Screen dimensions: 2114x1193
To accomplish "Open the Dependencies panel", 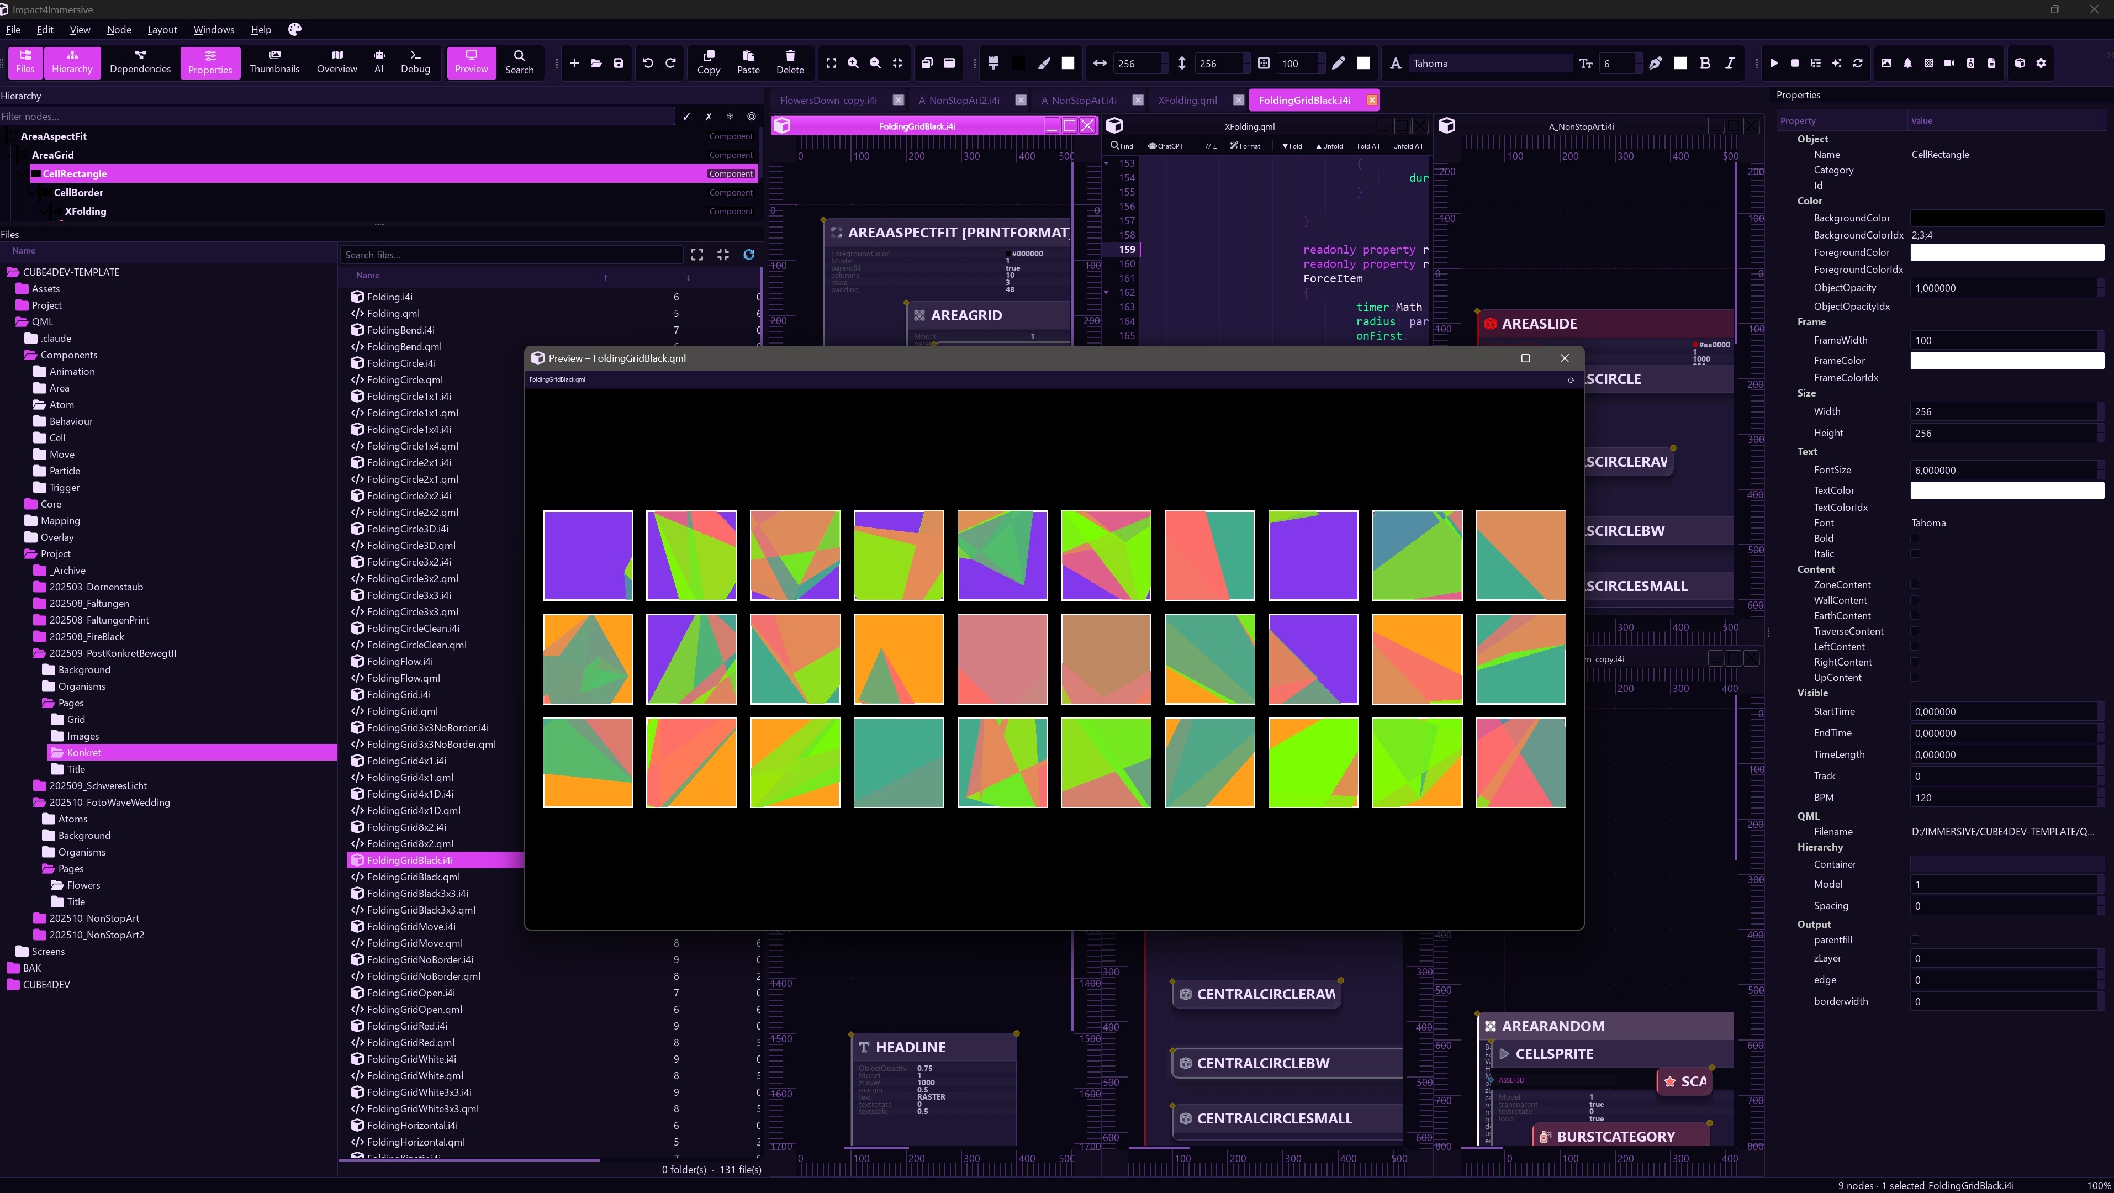I will click(x=140, y=61).
